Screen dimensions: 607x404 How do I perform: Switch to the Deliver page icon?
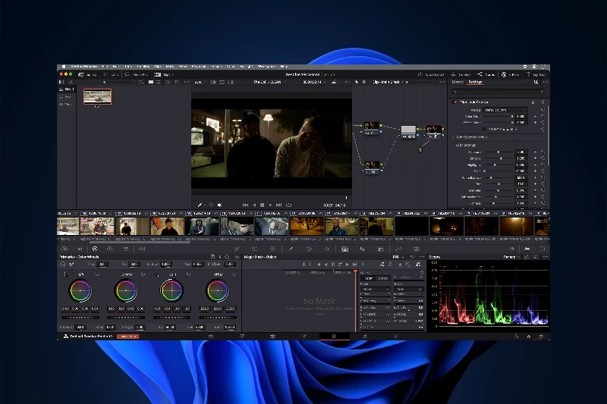click(395, 337)
